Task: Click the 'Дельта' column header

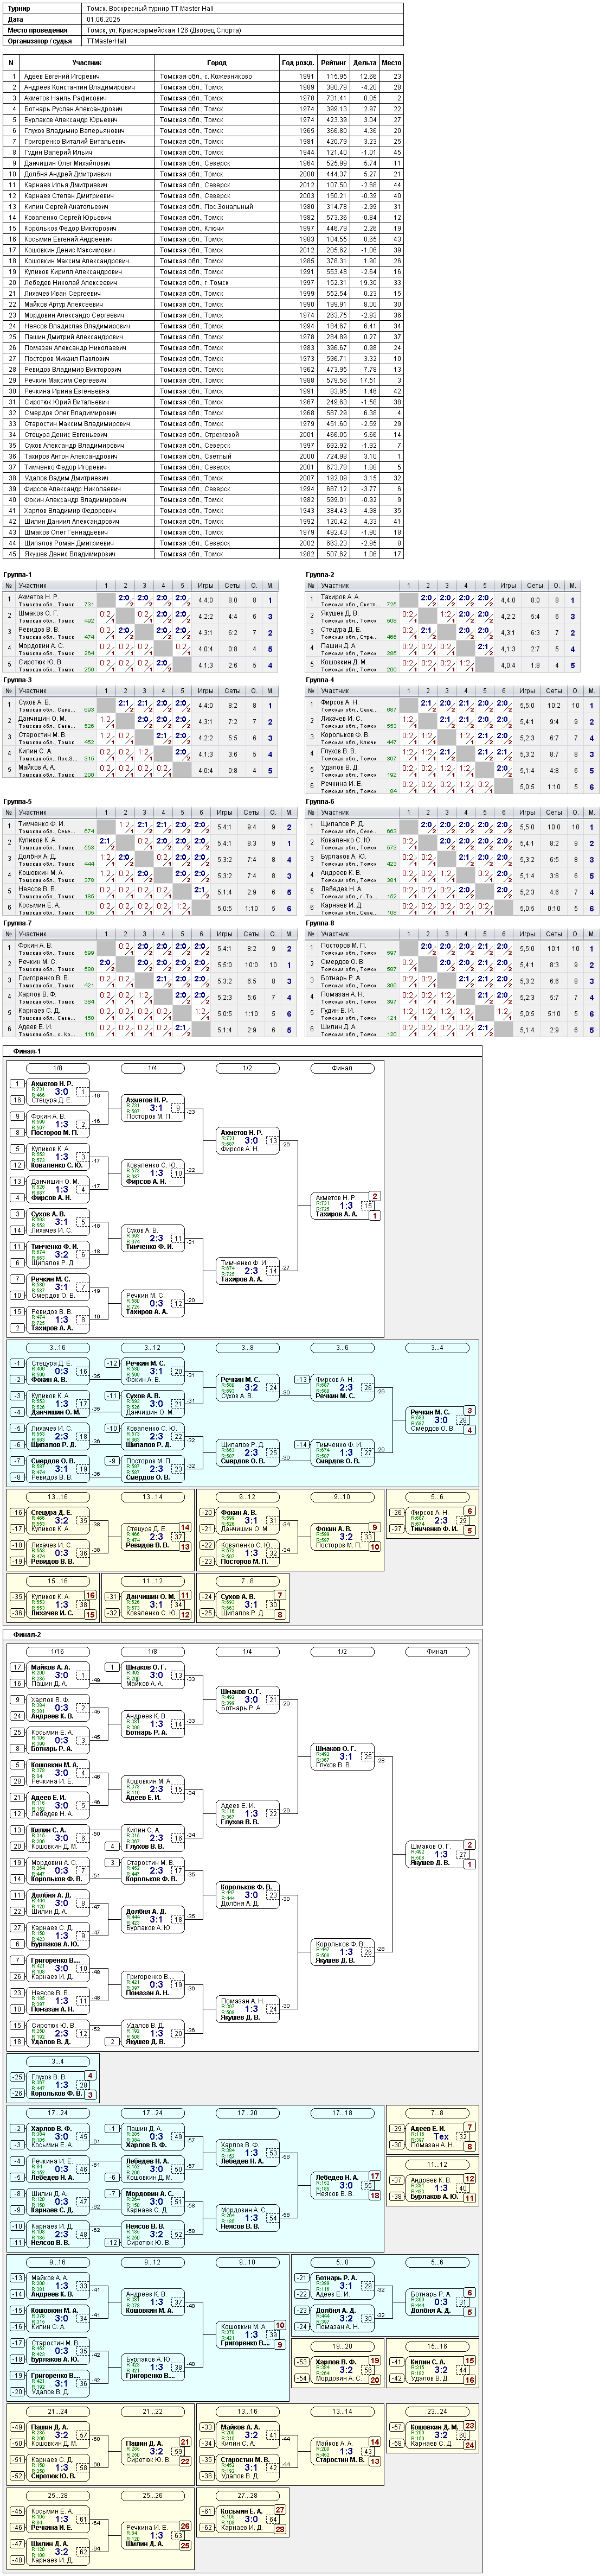Action: tap(364, 62)
